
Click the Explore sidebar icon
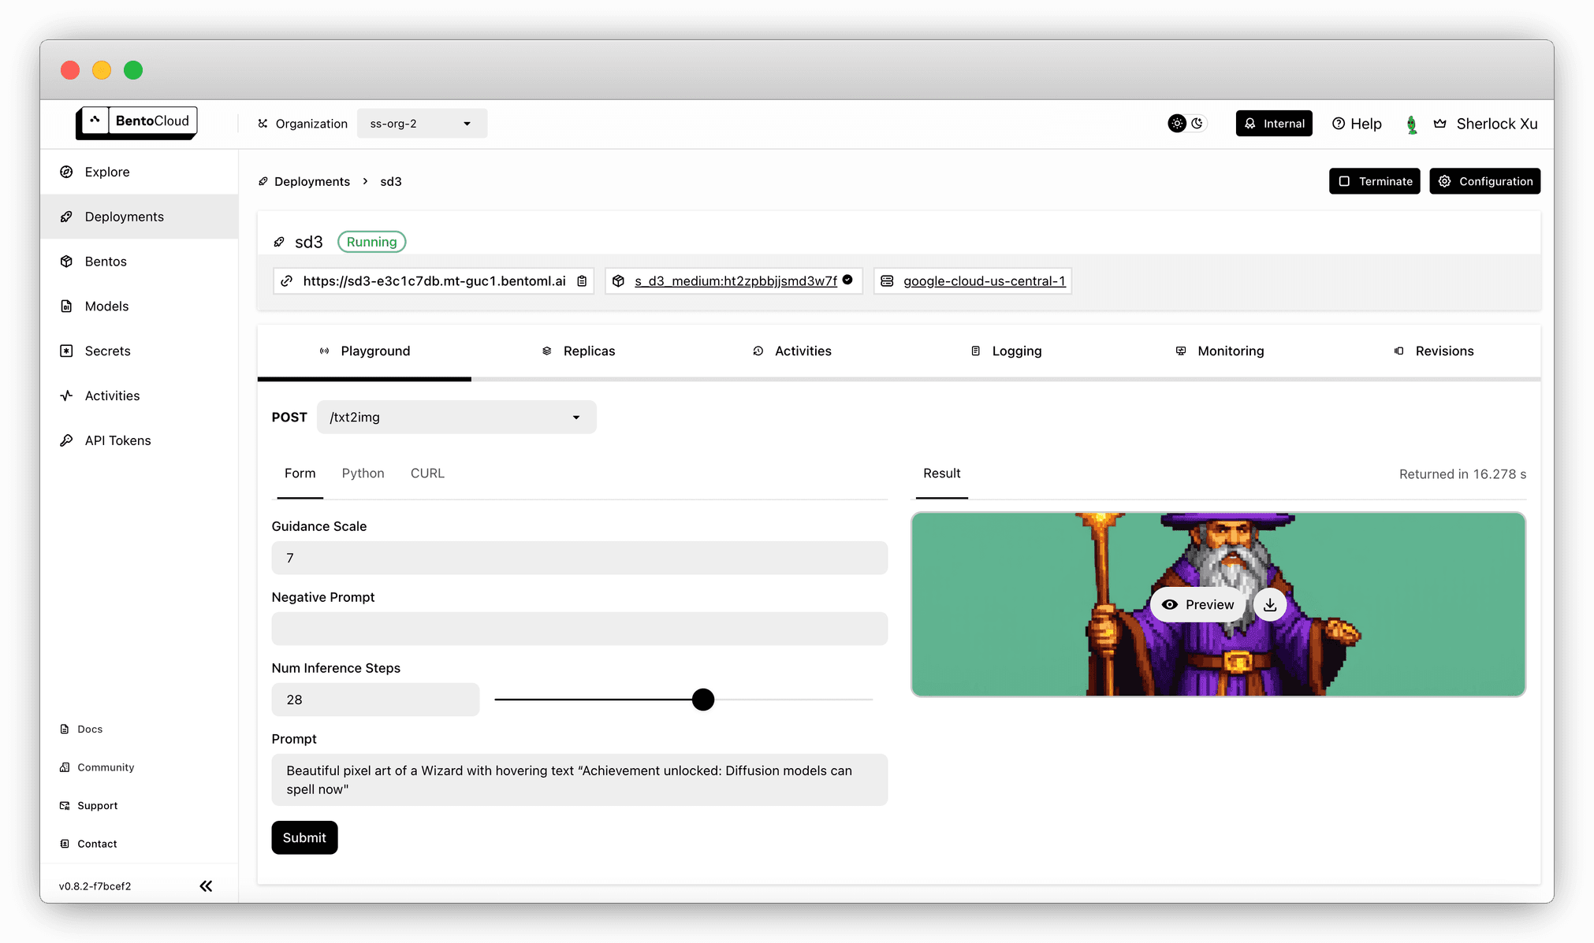[x=67, y=172]
